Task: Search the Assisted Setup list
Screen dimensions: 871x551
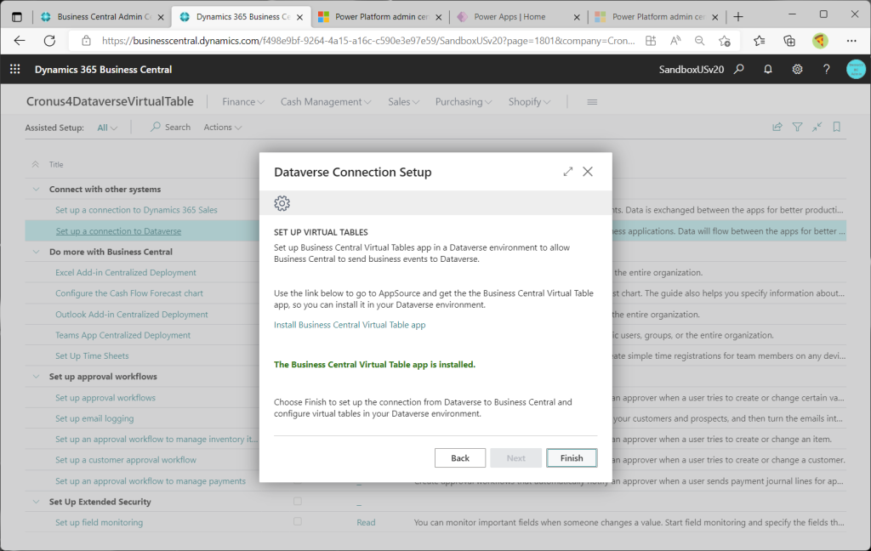Action: 170,128
